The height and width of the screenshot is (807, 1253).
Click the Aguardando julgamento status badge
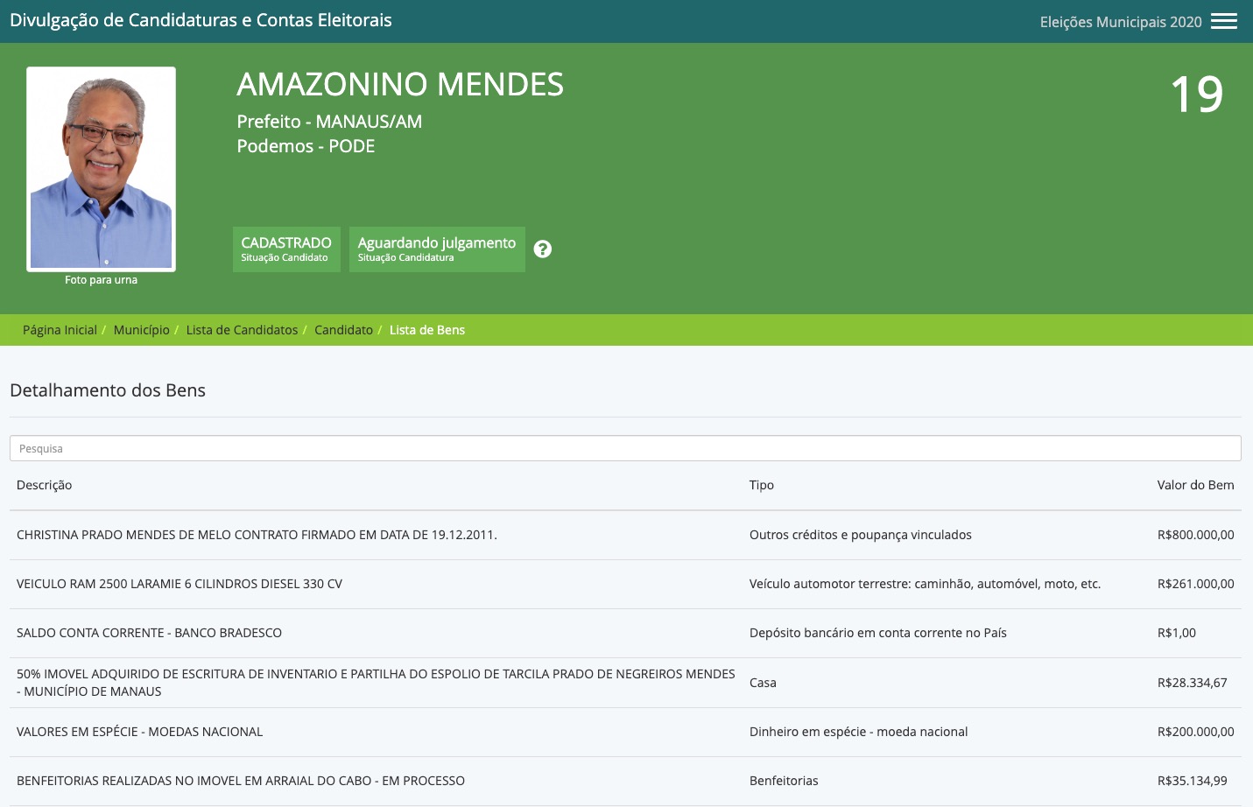[x=437, y=249]
